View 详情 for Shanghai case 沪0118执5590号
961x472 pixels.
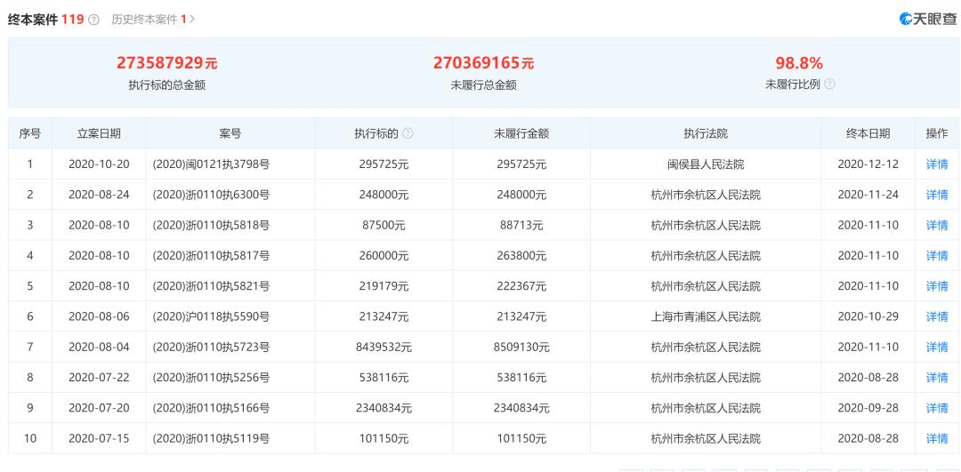(x=936, y=316)
